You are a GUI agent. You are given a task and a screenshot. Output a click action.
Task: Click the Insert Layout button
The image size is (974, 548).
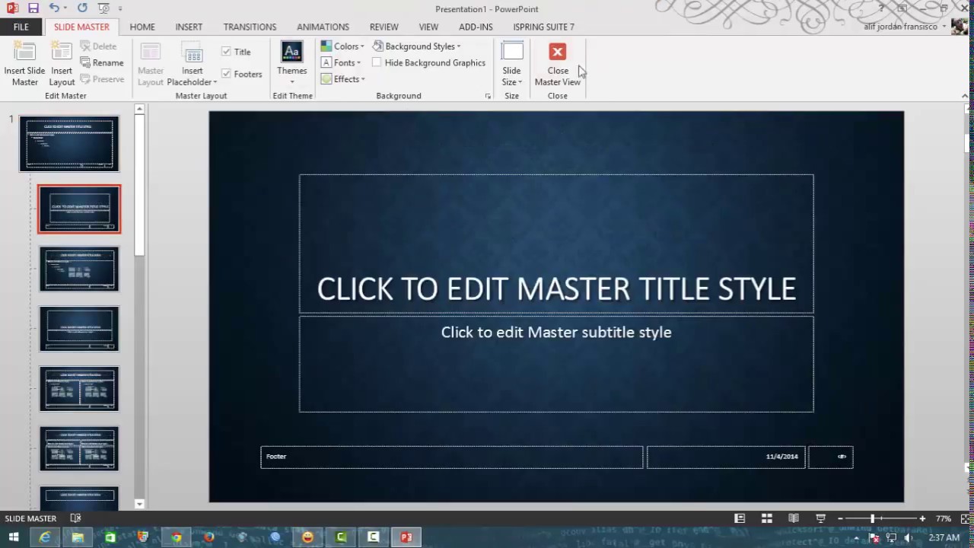(62, 64)
